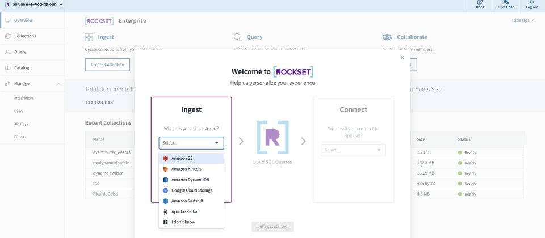Click the Apache Kafka logo icon
The height and width of the screenshot is (238, 545).
pyautogui.click(x=165, y=211)
